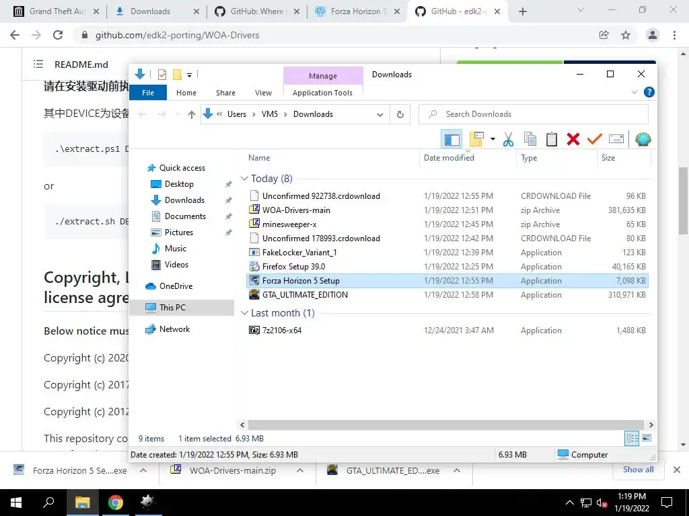
Task: Select Network in navigation pane
Action: (x=174, y=329)
